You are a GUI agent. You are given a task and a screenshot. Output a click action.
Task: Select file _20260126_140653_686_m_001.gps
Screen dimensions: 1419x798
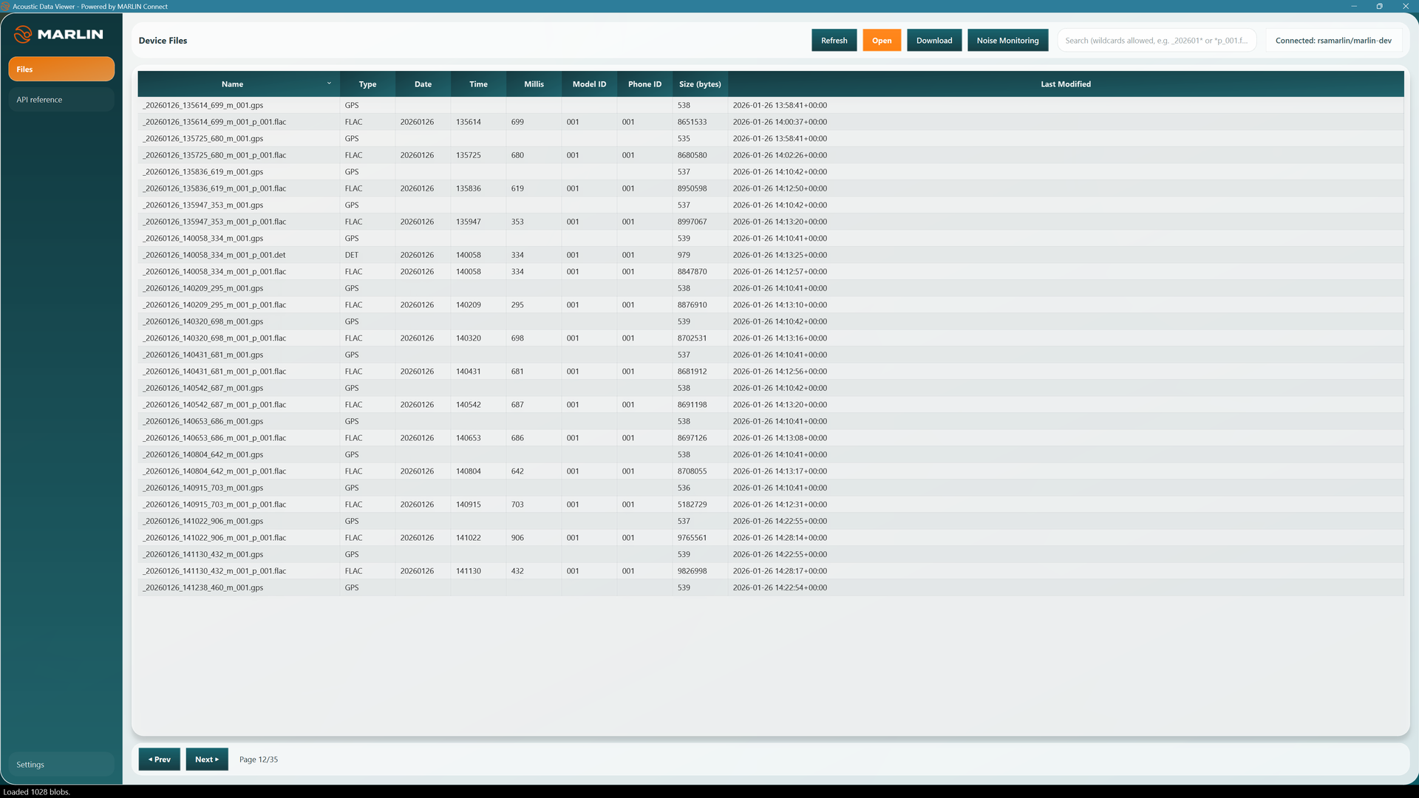tap(203, 421)
